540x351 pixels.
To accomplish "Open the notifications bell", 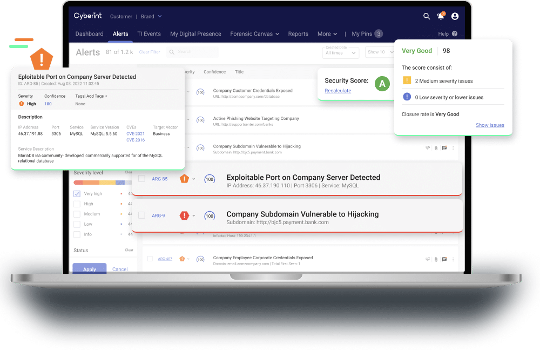I will coord(441,16).
